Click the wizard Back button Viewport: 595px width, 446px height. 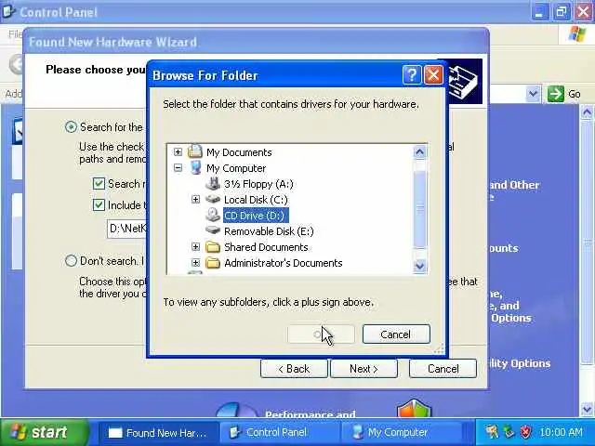[294, 369]
